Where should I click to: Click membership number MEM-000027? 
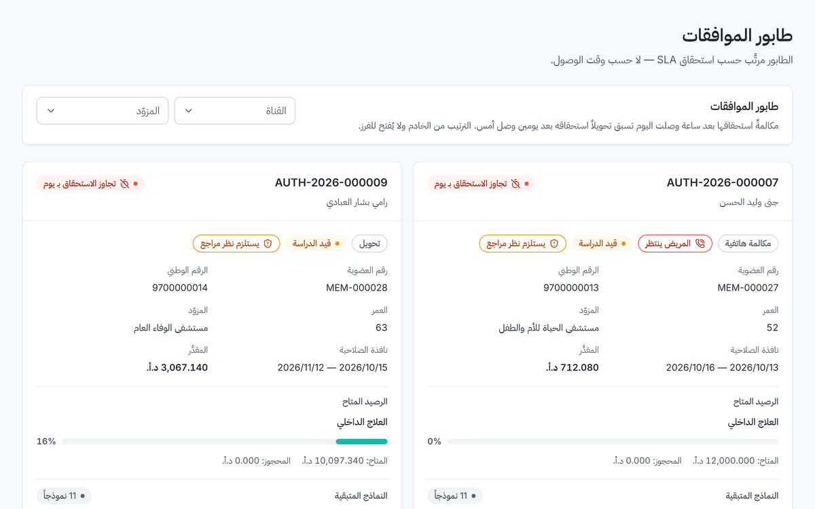(x=748, y=288)
